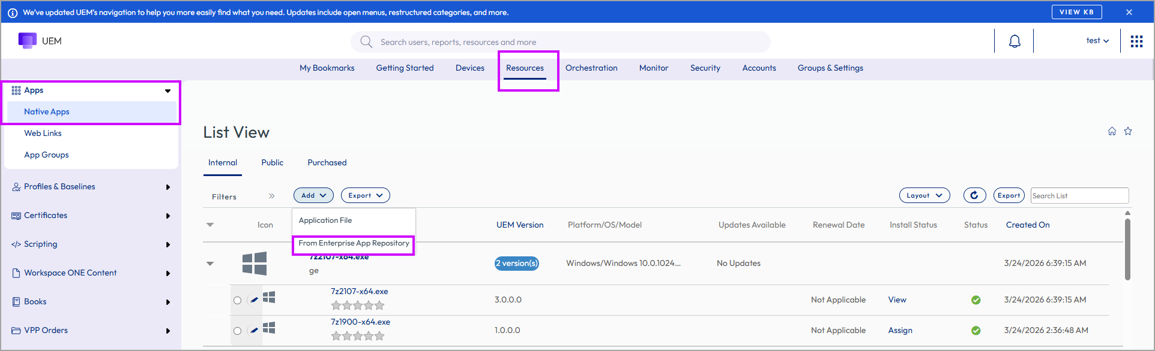Click Scripting code icon in sidebar
This screenshot has height=351, width=1155.
click(x=16, y=244)
